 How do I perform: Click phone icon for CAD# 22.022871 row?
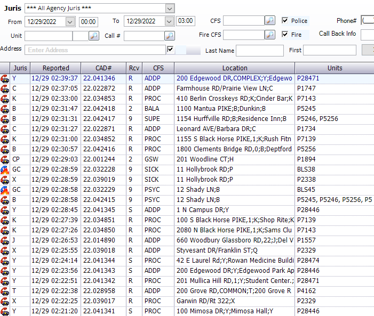[x=5, y=129]
